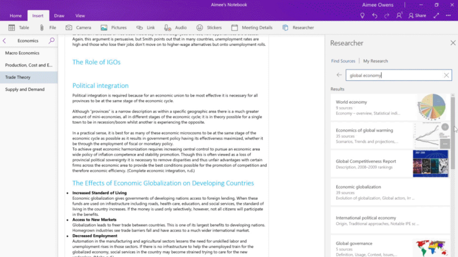Undo the last action
The image size is (458, 257).
375,15
